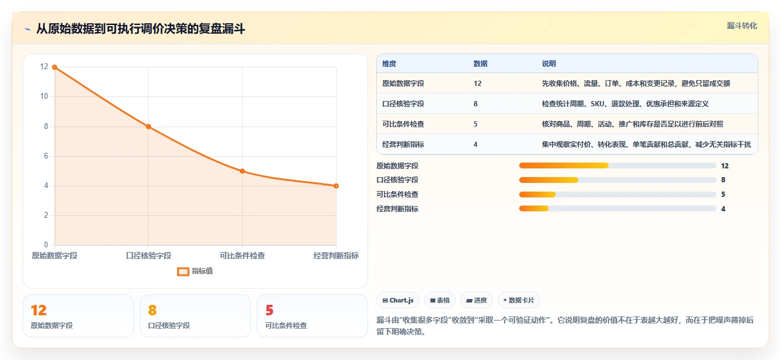The height and width of the screenshot is (360, 781).
Task: Click the chart data point for 经营判断指标
Action: [x=336, y=186]
